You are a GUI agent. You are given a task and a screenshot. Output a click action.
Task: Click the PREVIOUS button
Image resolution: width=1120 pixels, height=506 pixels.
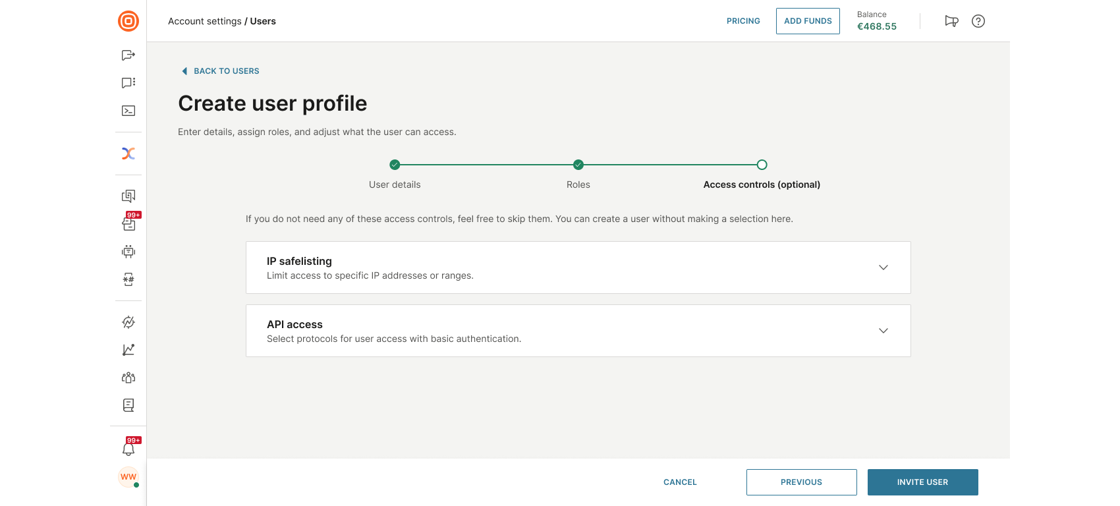(x=801, y=482)
